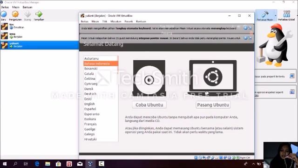
Task: Open Berkas menu in the yulianti VM window
Action: [x=85, y=21]
